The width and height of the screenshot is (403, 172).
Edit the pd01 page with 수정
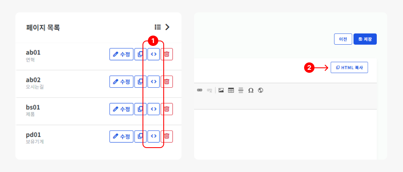(121, 136)
